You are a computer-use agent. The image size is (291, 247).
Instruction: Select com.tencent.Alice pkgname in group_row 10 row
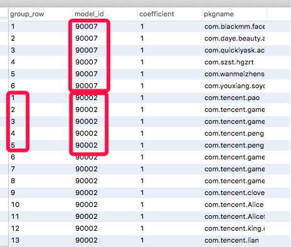pyautogui.click(x=234, y=204)
